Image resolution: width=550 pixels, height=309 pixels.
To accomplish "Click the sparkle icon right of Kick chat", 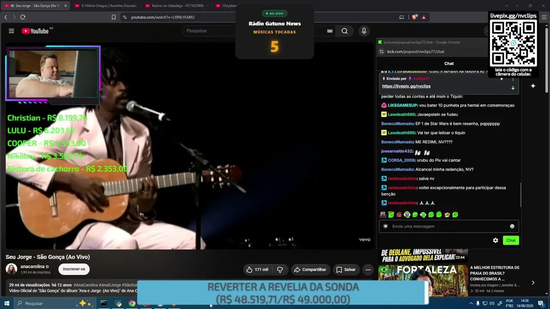I will pyautogui.click(x=533, y=86).
